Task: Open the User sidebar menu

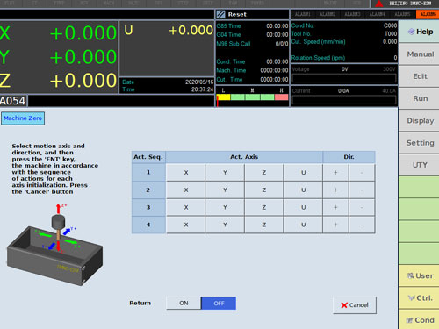Action: [x=419, y=275]
